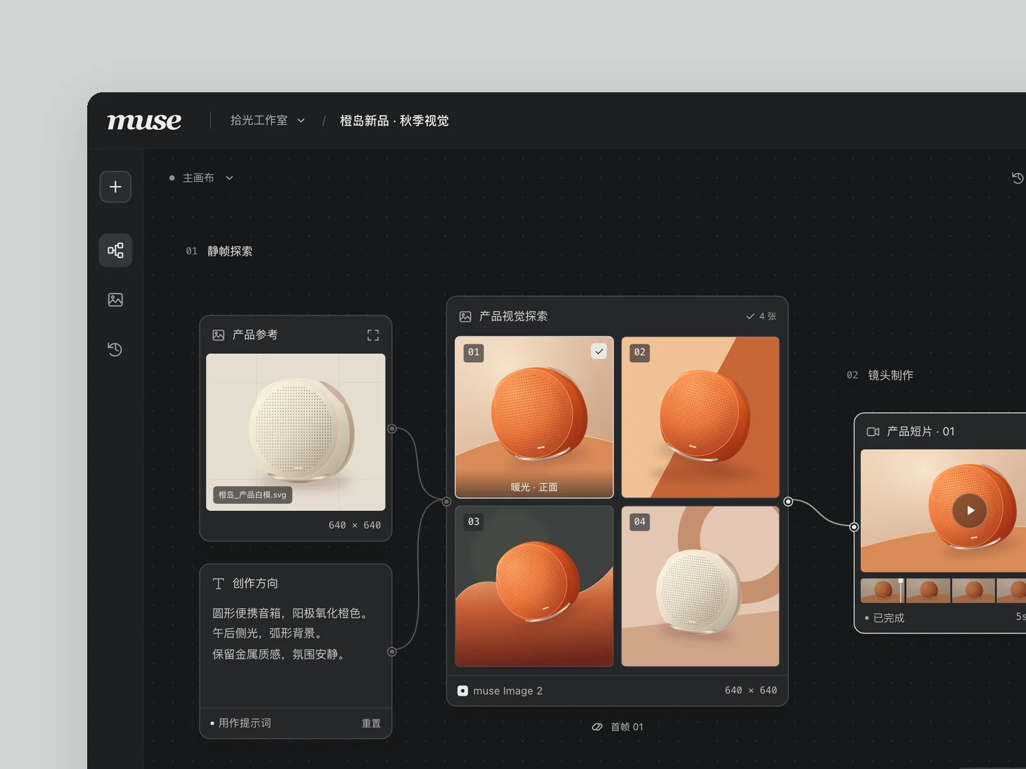Click the output port of 创作方向 node
1026x769 pixels.
(x=392, y=652)
